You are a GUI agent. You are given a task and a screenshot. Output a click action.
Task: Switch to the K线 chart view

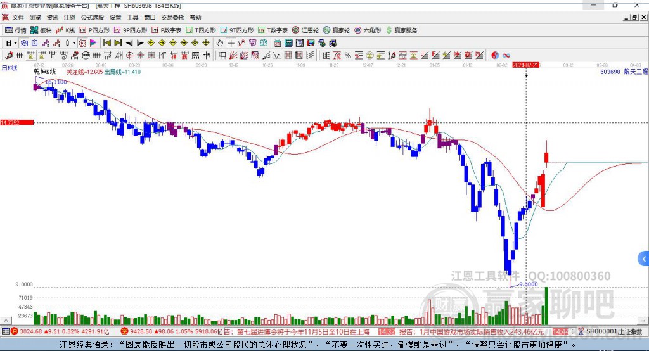[x=65, y=30]
